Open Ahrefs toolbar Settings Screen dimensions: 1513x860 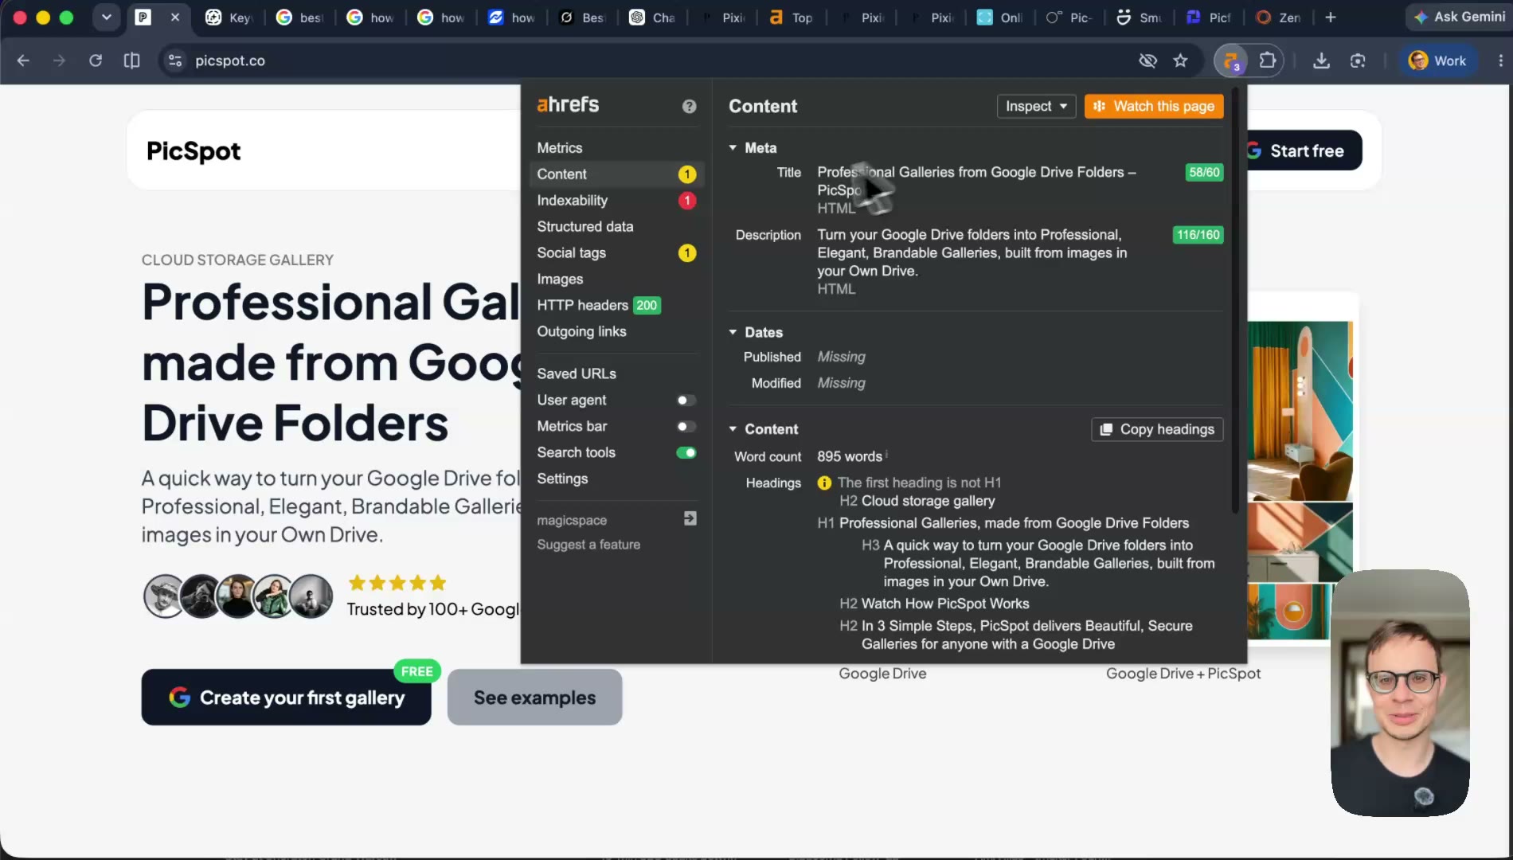[562, 479]
